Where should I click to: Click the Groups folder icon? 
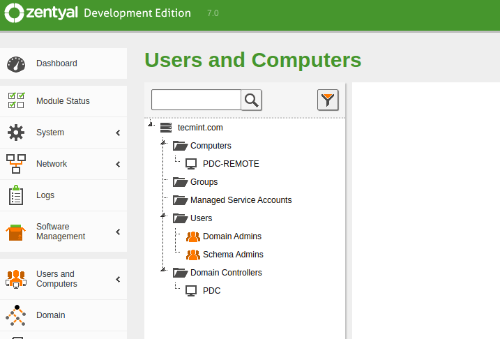180,182
